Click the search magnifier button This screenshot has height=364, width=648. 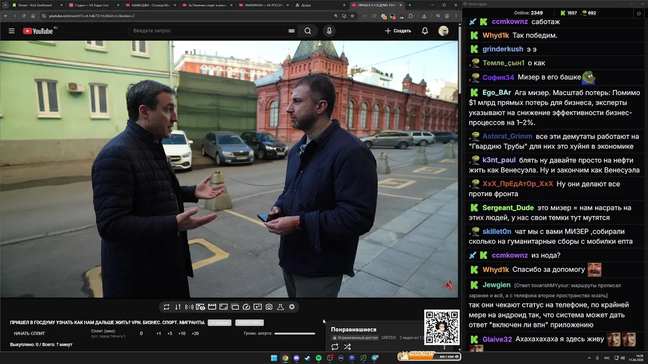tap(307, 31)
